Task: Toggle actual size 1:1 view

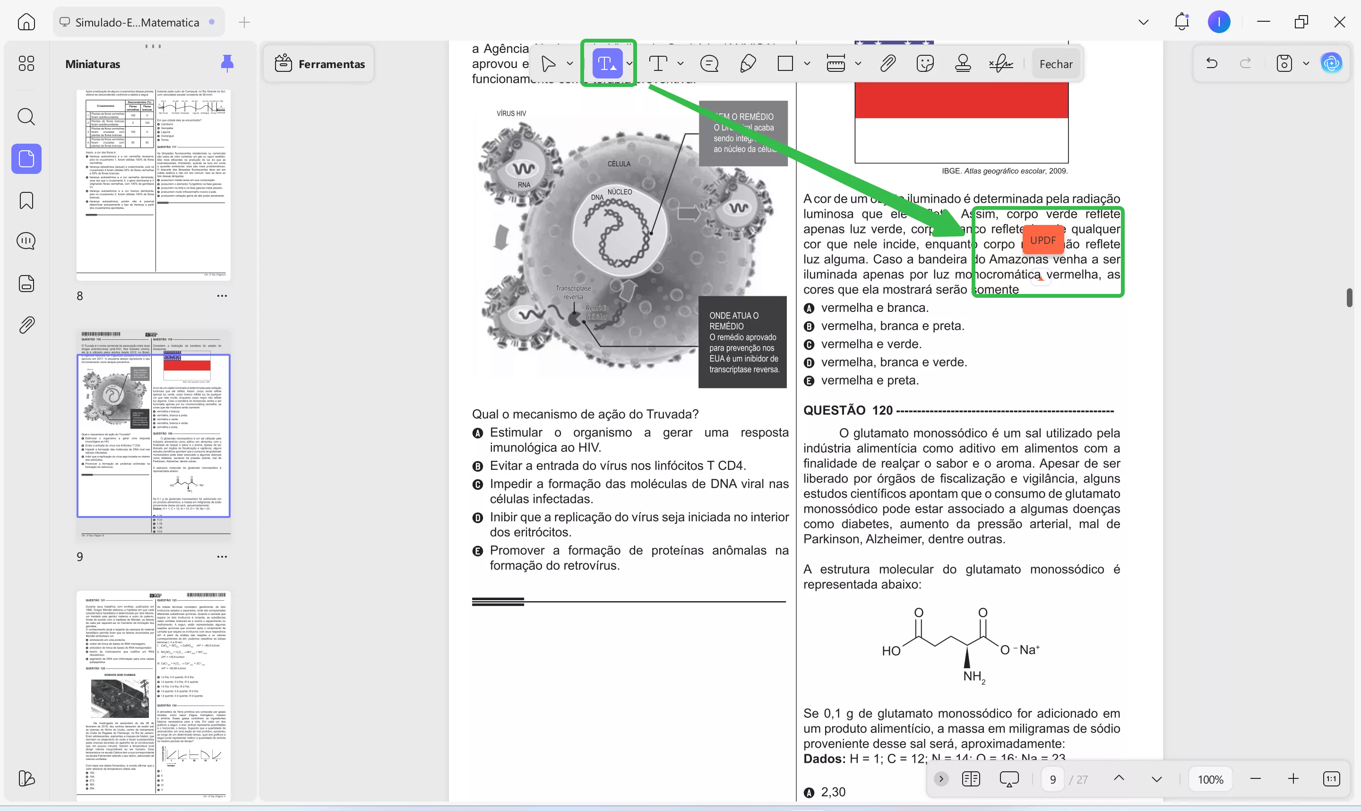Action: tap(1331, 779)
